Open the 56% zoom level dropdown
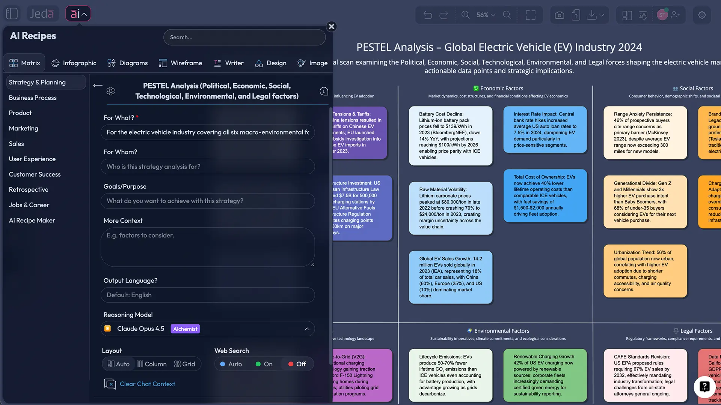Screen dimensions: 721x405 point(485,15)
